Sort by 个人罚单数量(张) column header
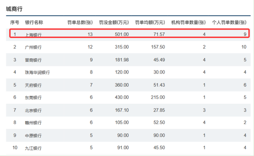This screenshot has width=254, height=156. [229, 23]
